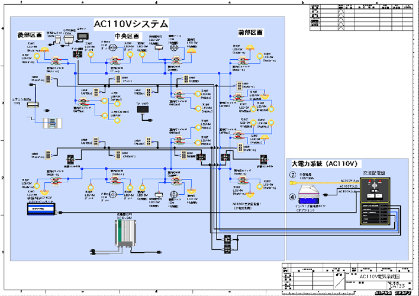
Task: Select the 後部区画 section heading
Action: coord(30,35)
